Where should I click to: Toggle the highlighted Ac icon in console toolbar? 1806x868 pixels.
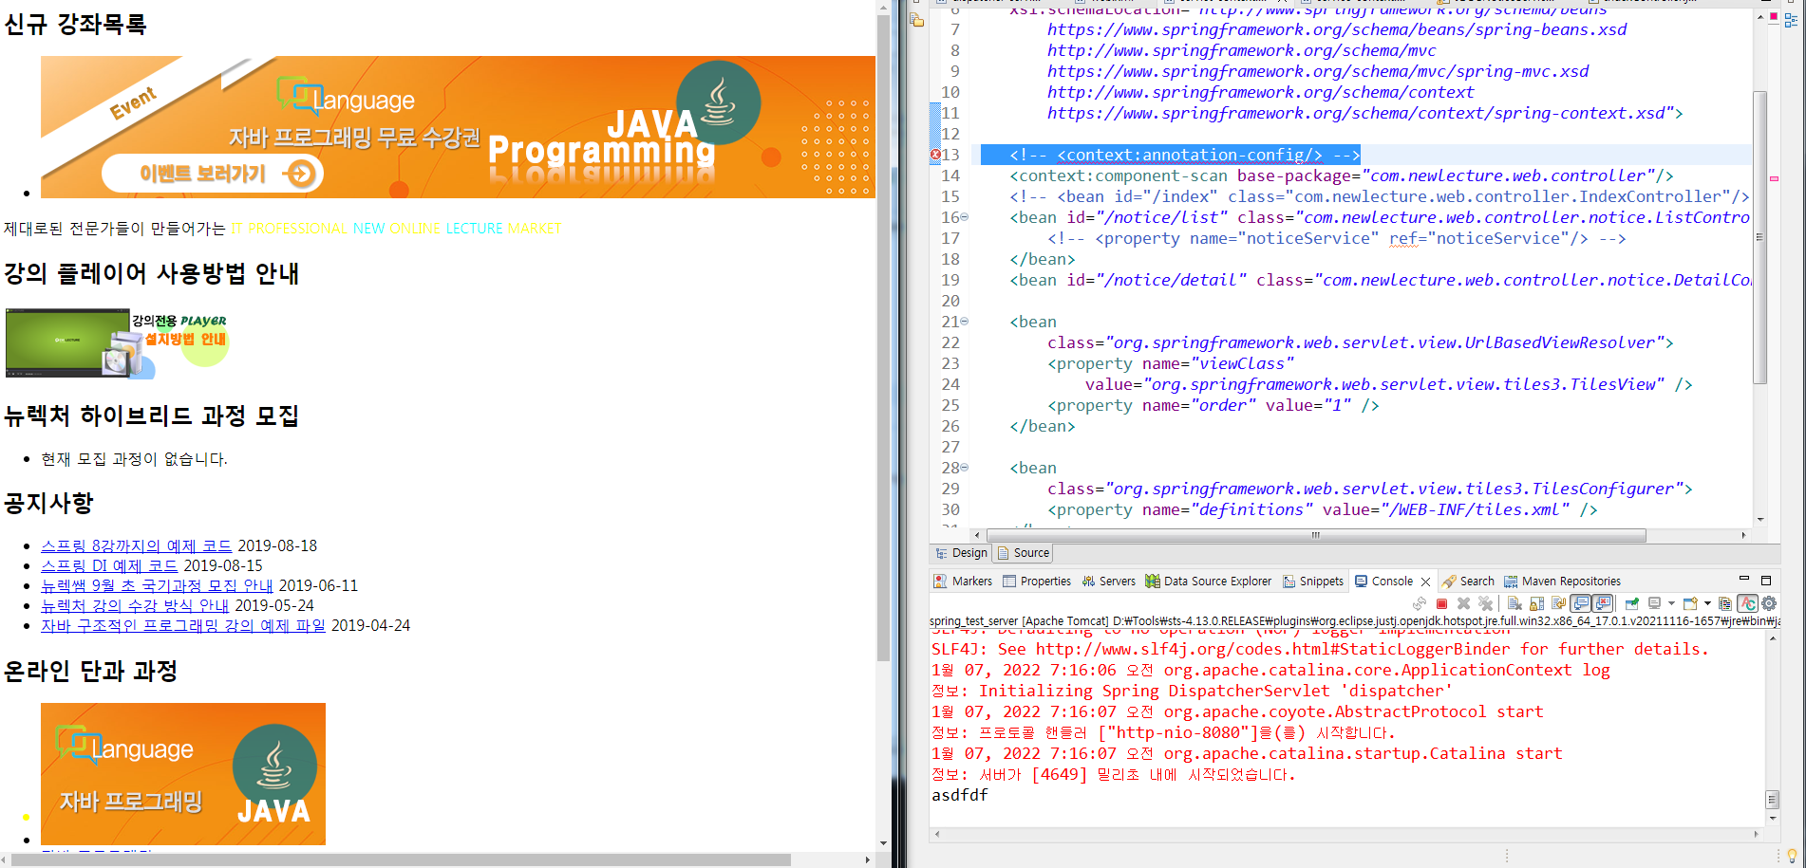[x=1748, y=603]
